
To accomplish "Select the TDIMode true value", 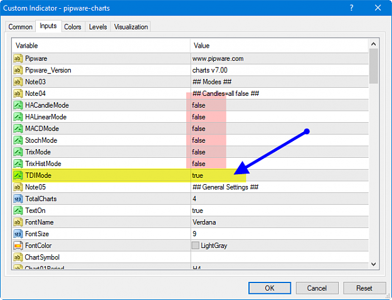I will [198, 175].
